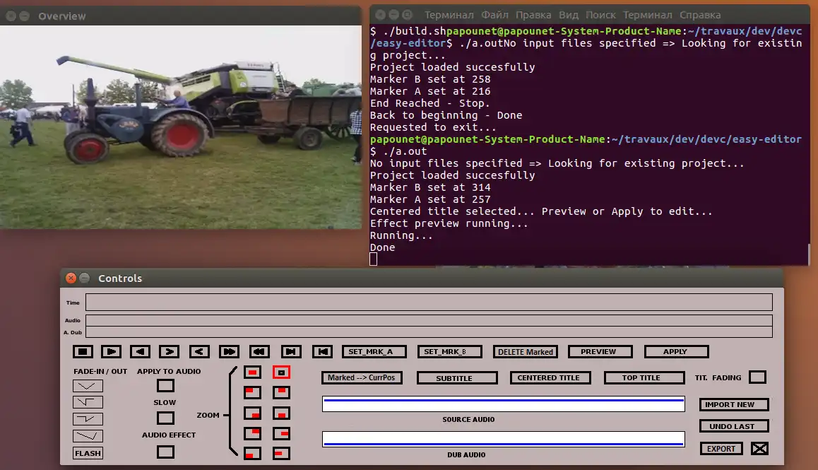Click on the Time timeline bar
This screenshot has width=818, height=470.
[x=429, y=302]
